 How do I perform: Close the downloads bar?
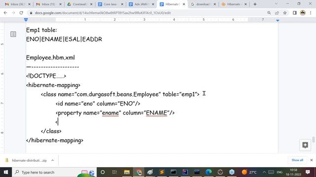click(x=312, y=160)
